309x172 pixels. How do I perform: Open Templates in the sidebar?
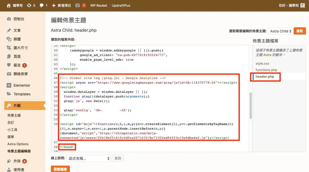(x=22, y=94)
